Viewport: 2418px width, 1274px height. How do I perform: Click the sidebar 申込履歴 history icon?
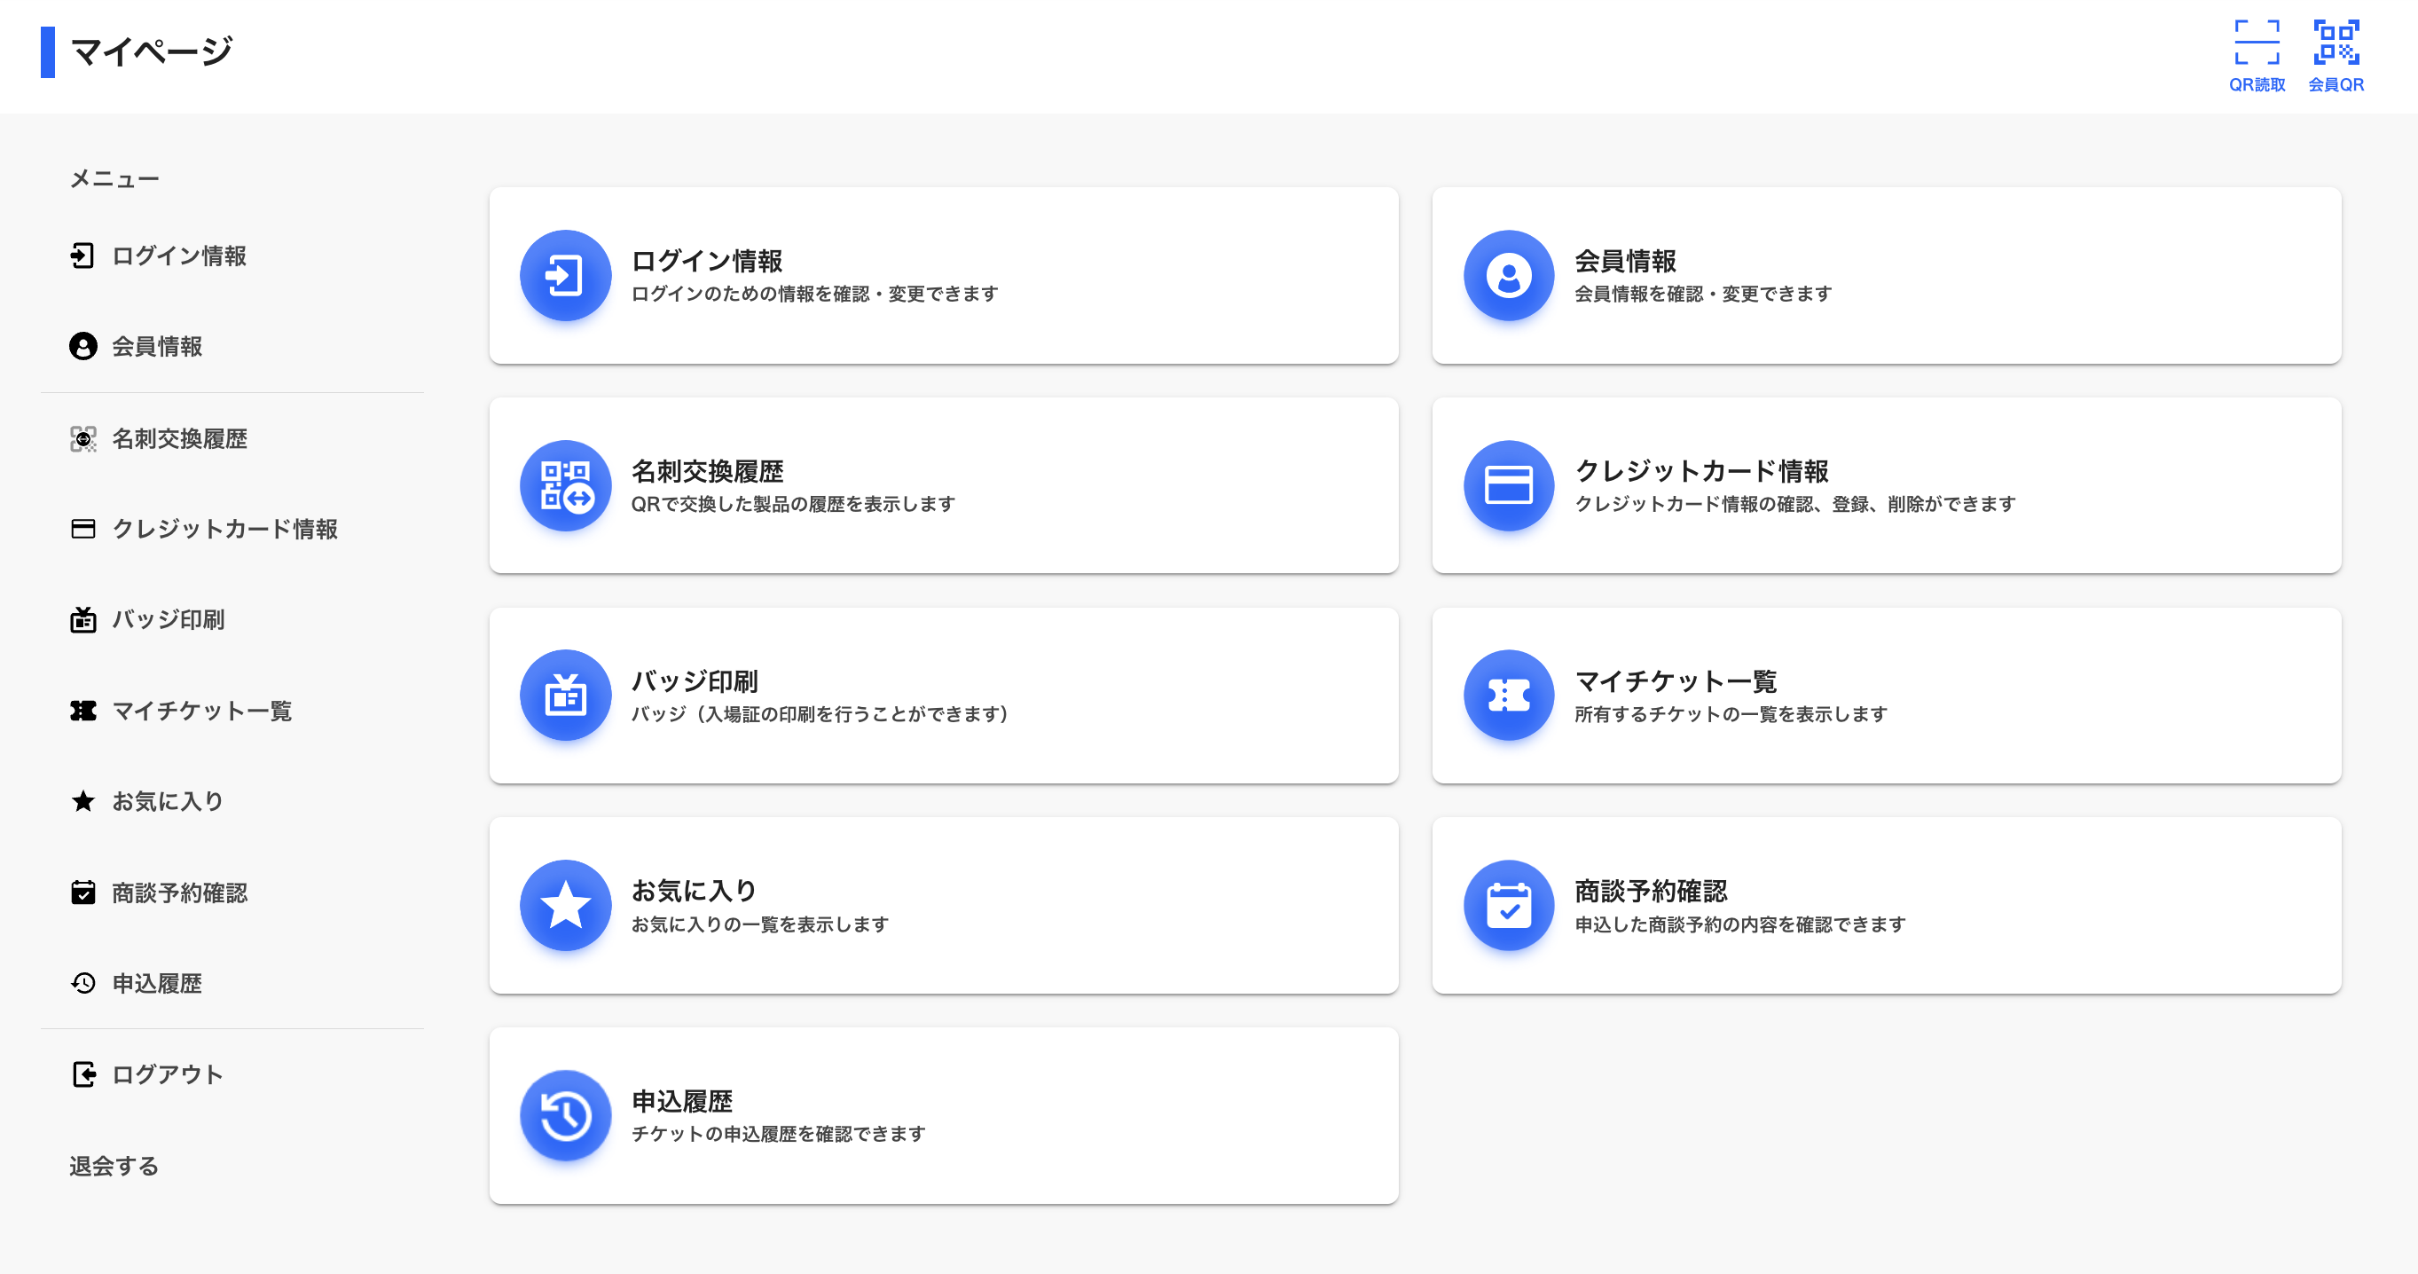click(x=82, y=983)
